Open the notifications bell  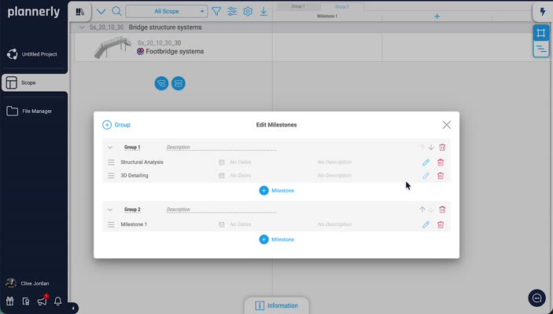coord(58,301)
